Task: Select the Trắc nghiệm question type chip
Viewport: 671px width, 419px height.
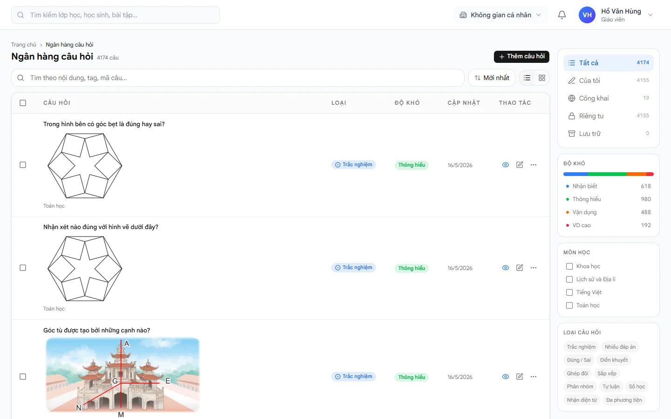Action: pos(581,347)
